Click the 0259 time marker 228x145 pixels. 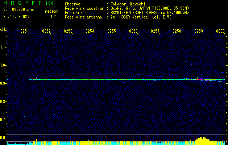pyautogui.click(x=199, y=32)
